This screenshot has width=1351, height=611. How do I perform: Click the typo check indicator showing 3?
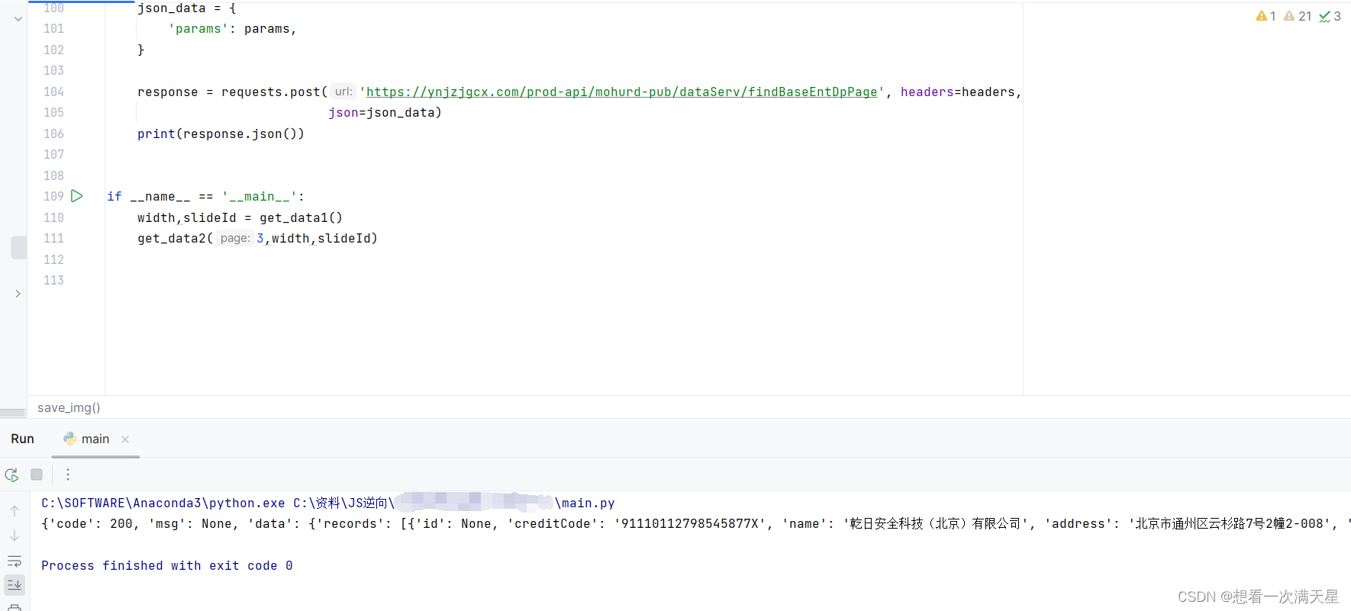(1330, 16)
